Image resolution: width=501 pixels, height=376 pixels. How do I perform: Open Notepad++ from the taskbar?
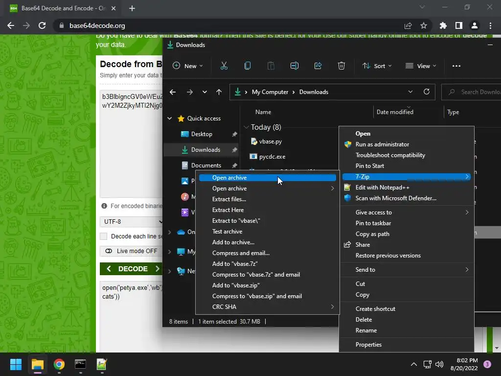pos(102,364)
